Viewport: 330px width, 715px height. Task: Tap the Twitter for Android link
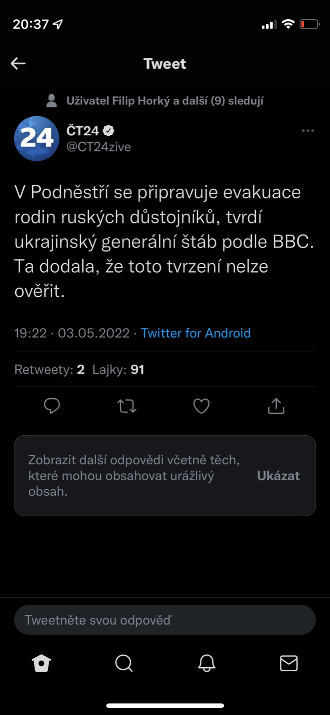tap(195, 333)
